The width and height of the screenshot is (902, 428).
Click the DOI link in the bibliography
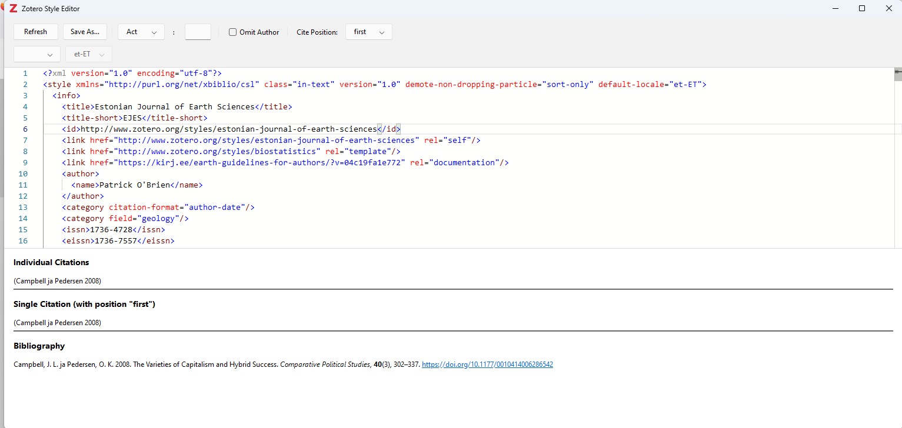[487, 365]
